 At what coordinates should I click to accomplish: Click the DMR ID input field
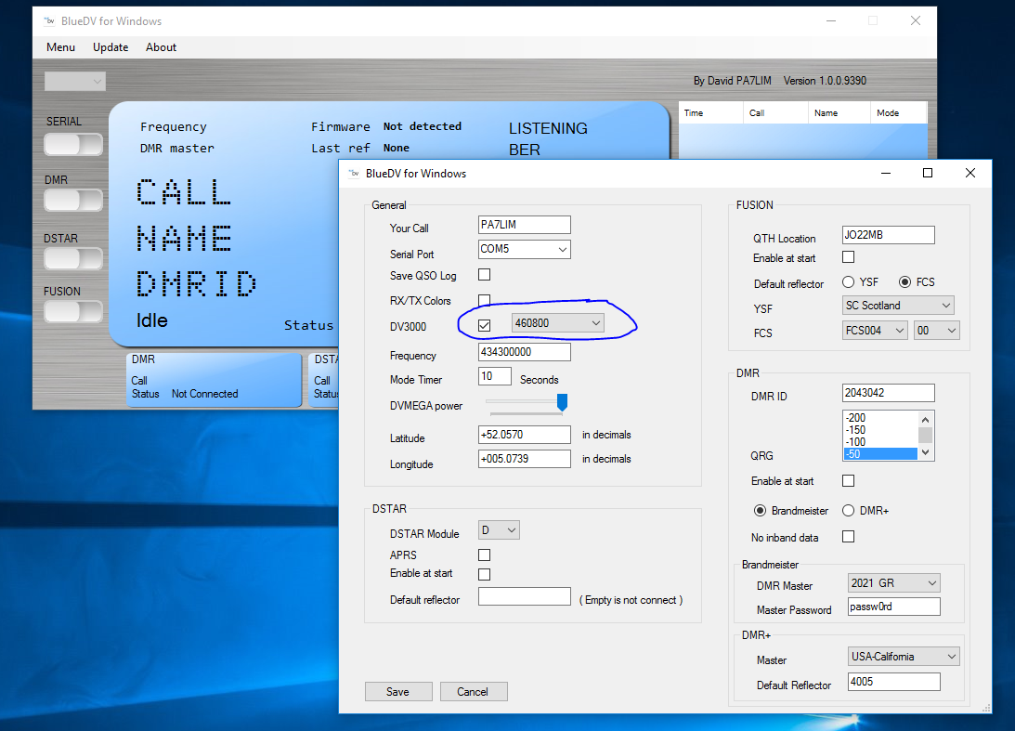tap(888, 393)
